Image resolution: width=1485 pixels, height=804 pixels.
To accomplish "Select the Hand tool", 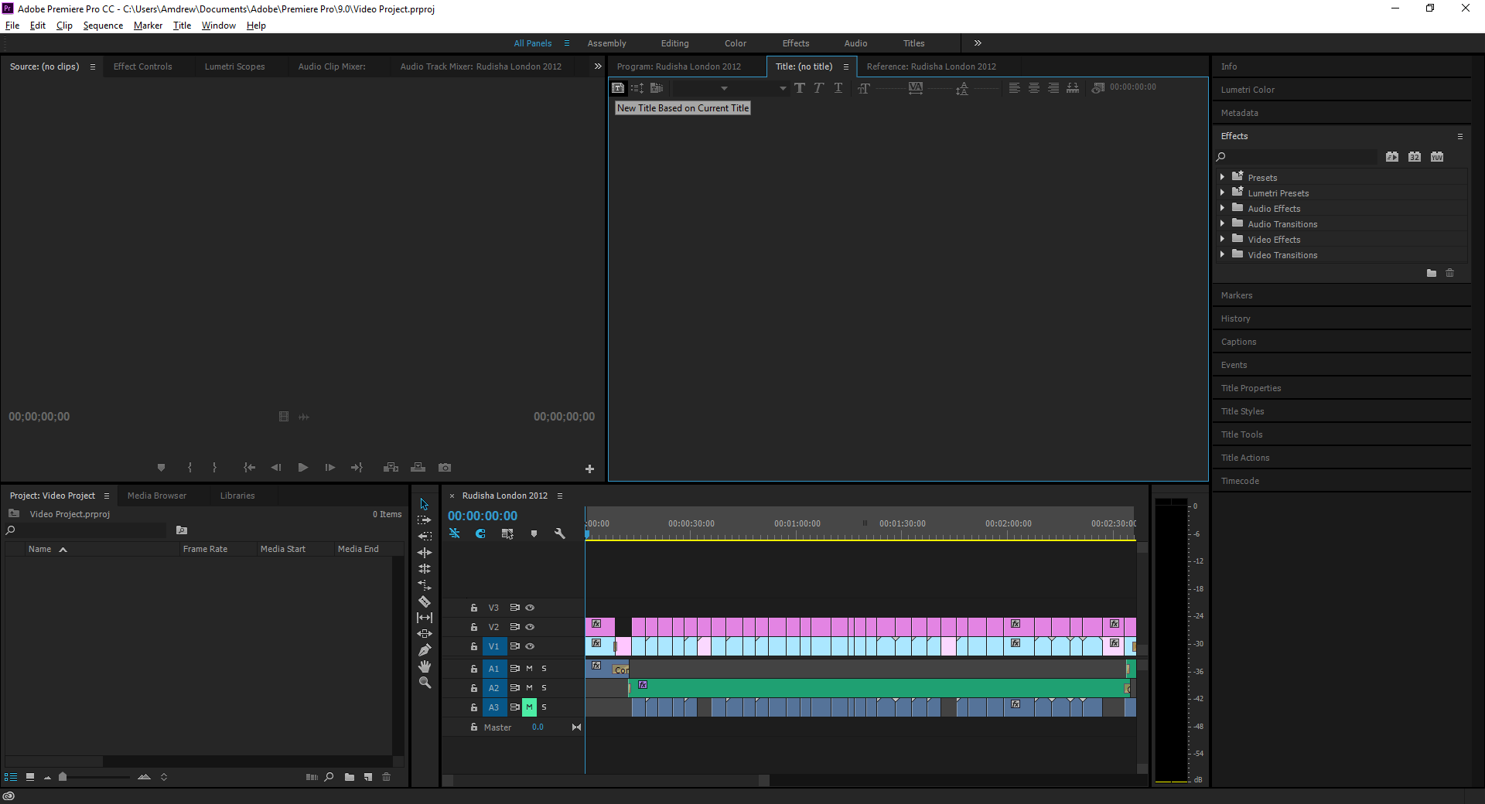I will [424, 666].
